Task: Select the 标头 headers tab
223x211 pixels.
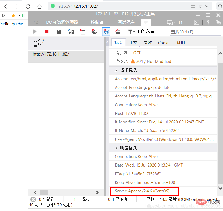Action: point(119,43)
